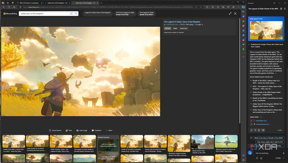Close the Bing image detail view
The height and width of the screenshot is (163, 288).
[235, 14]
